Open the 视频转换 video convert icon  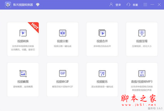coord(23,33)
